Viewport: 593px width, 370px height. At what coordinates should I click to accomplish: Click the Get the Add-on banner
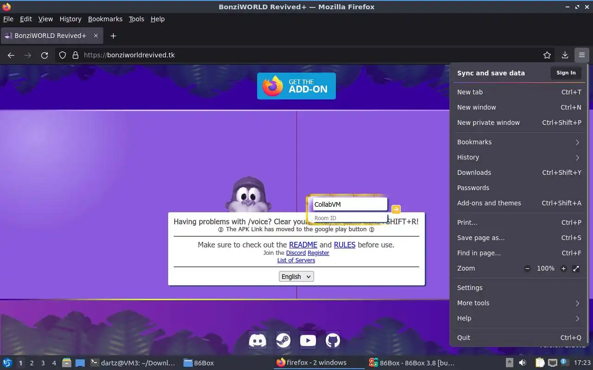click(296, 86)
